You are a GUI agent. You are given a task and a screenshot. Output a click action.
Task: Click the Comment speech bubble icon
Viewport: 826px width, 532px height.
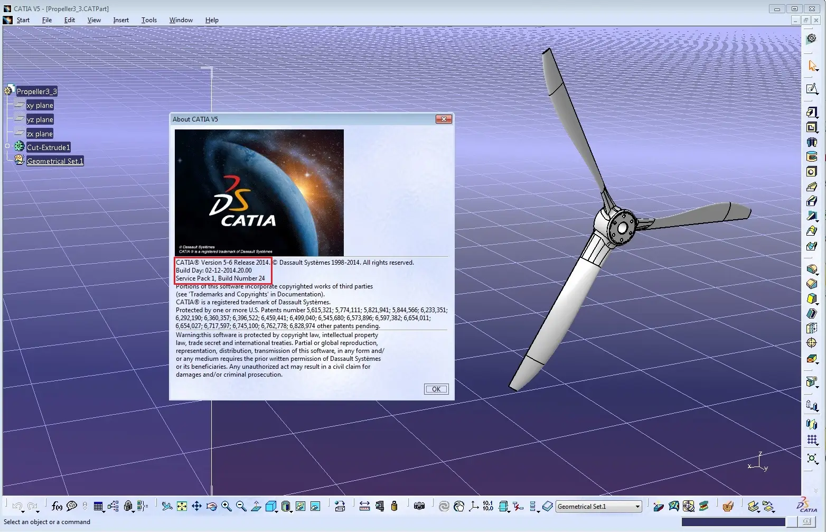pyautogui.click(x=72, y=506)
